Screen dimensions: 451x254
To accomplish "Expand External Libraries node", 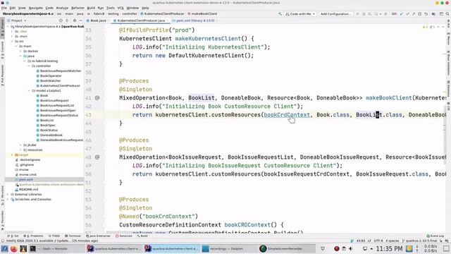I will point(8,195).
